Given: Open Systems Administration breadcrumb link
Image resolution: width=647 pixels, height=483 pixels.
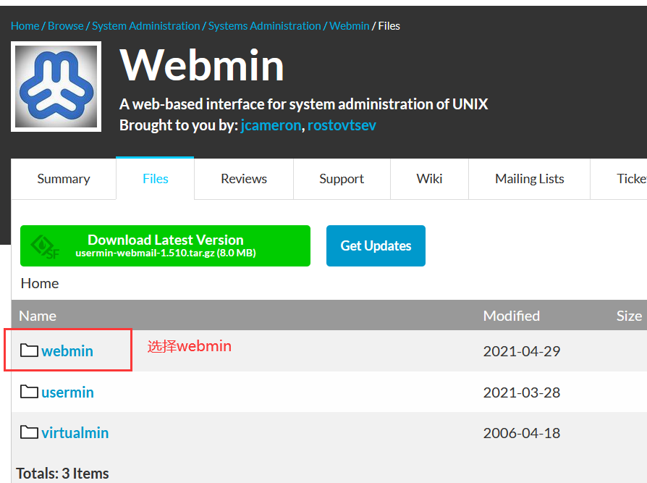Looking at the screenshot, I should click(264, 26).
